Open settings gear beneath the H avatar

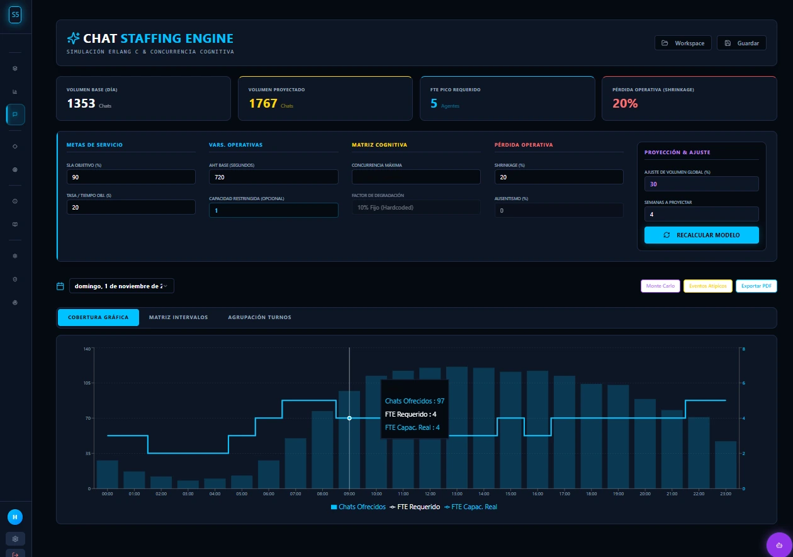tap(15, 539)
